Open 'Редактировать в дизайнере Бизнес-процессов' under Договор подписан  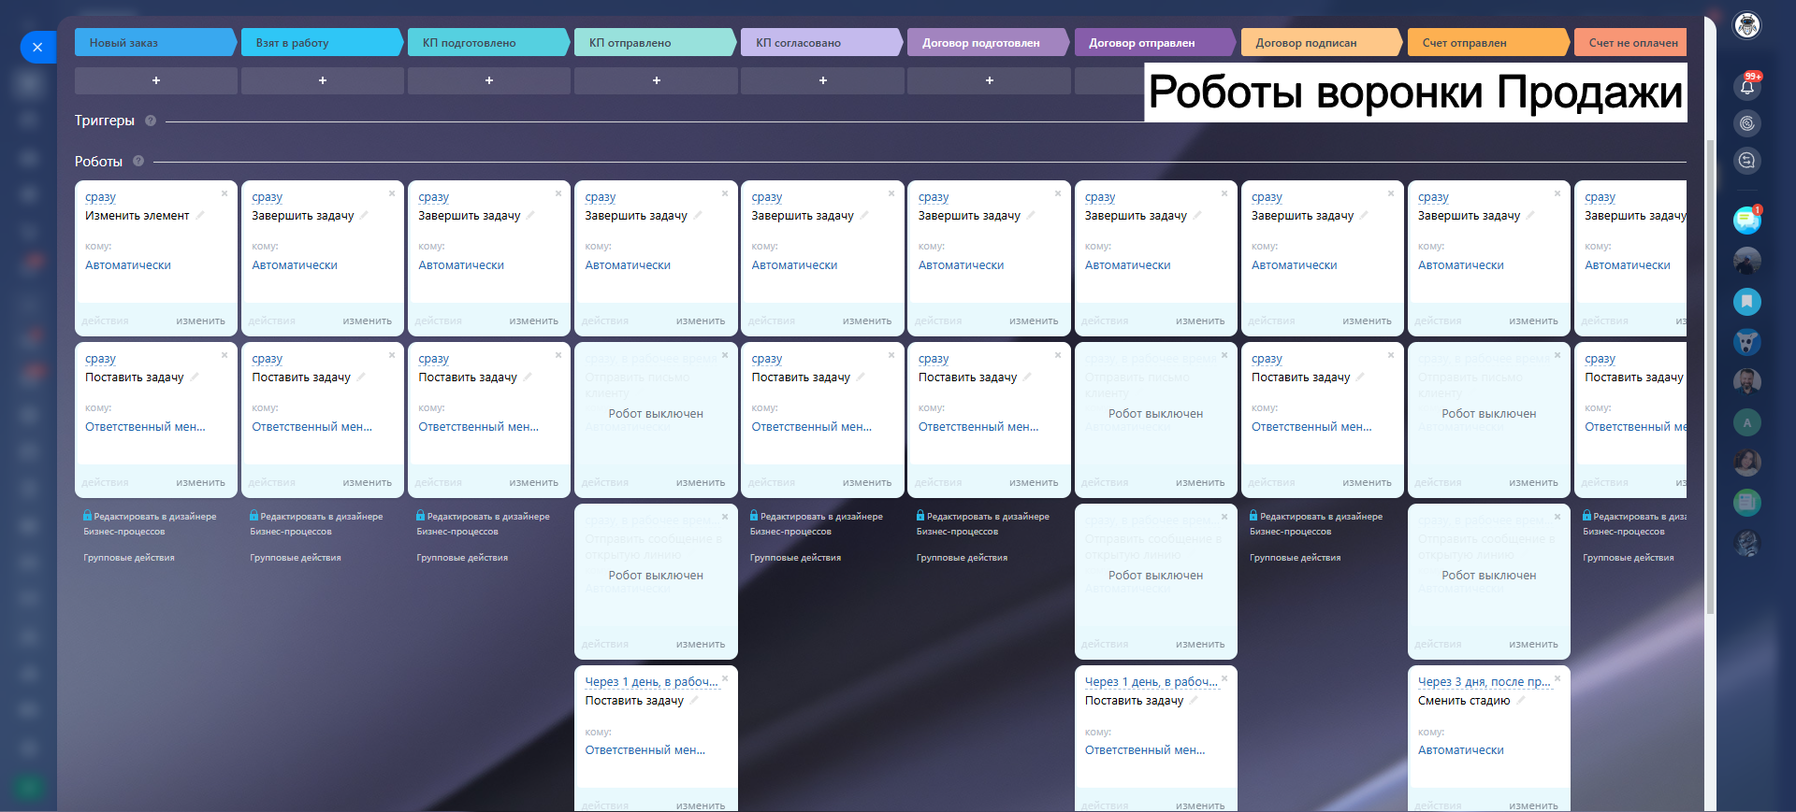[1316, 523]
